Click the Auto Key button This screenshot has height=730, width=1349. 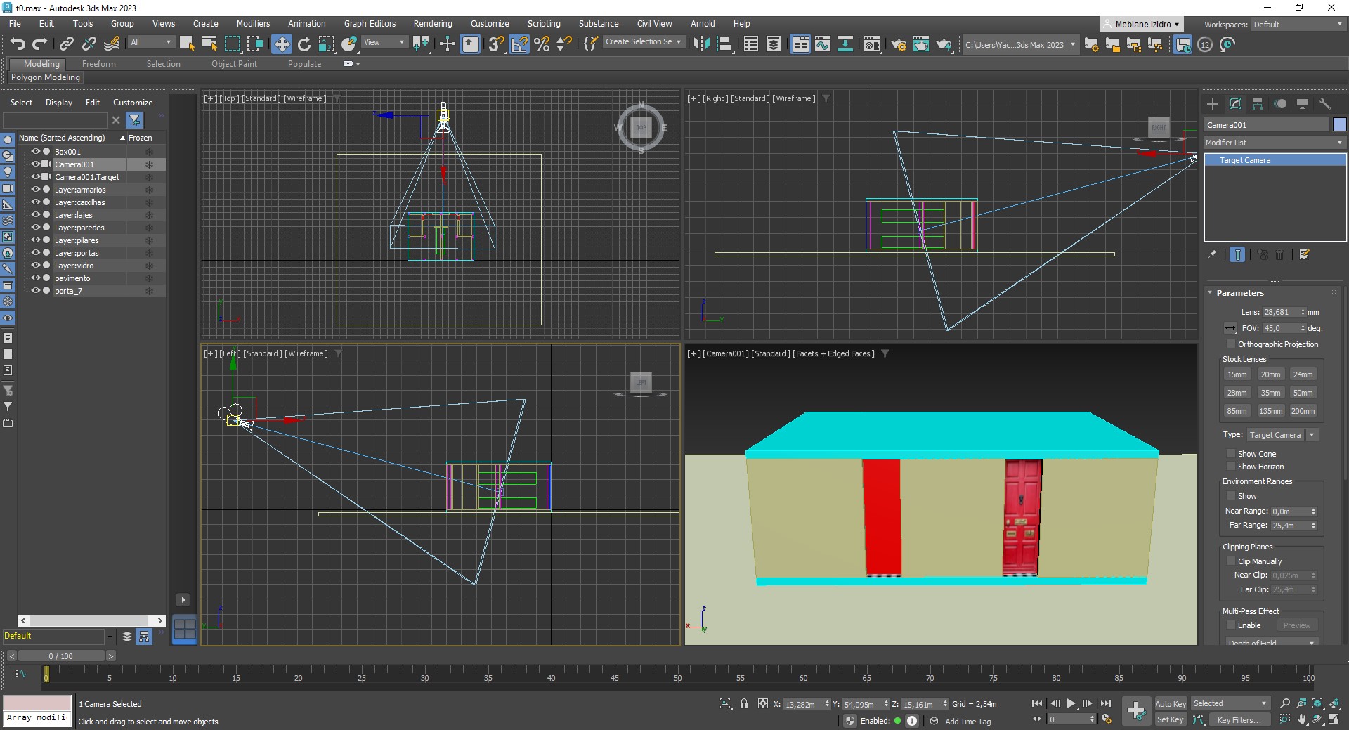pos(1170,703)
